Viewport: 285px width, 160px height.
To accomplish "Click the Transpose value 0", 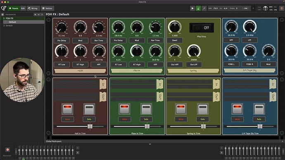I will pos(237,8).
